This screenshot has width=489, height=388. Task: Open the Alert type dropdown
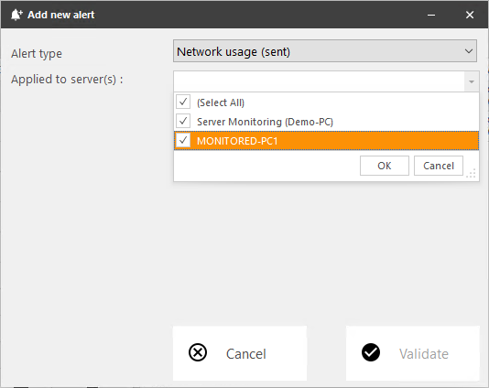pyautogui.click(x=325, y=51)
